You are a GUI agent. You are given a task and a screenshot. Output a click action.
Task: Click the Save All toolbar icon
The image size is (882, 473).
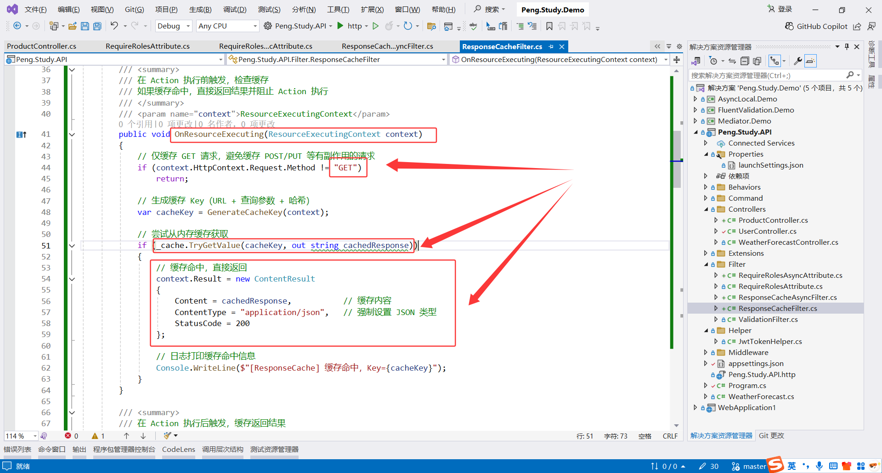(97, 26)
